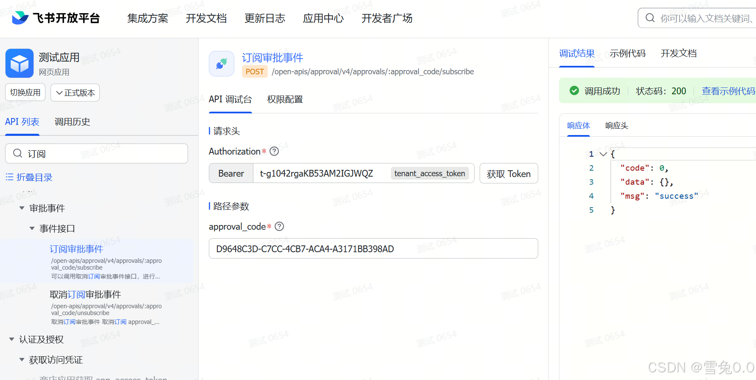This screenshot has width=756, height=380.
Task: Open 开发文档 in top navigation
Action: [x=206, y=18]
